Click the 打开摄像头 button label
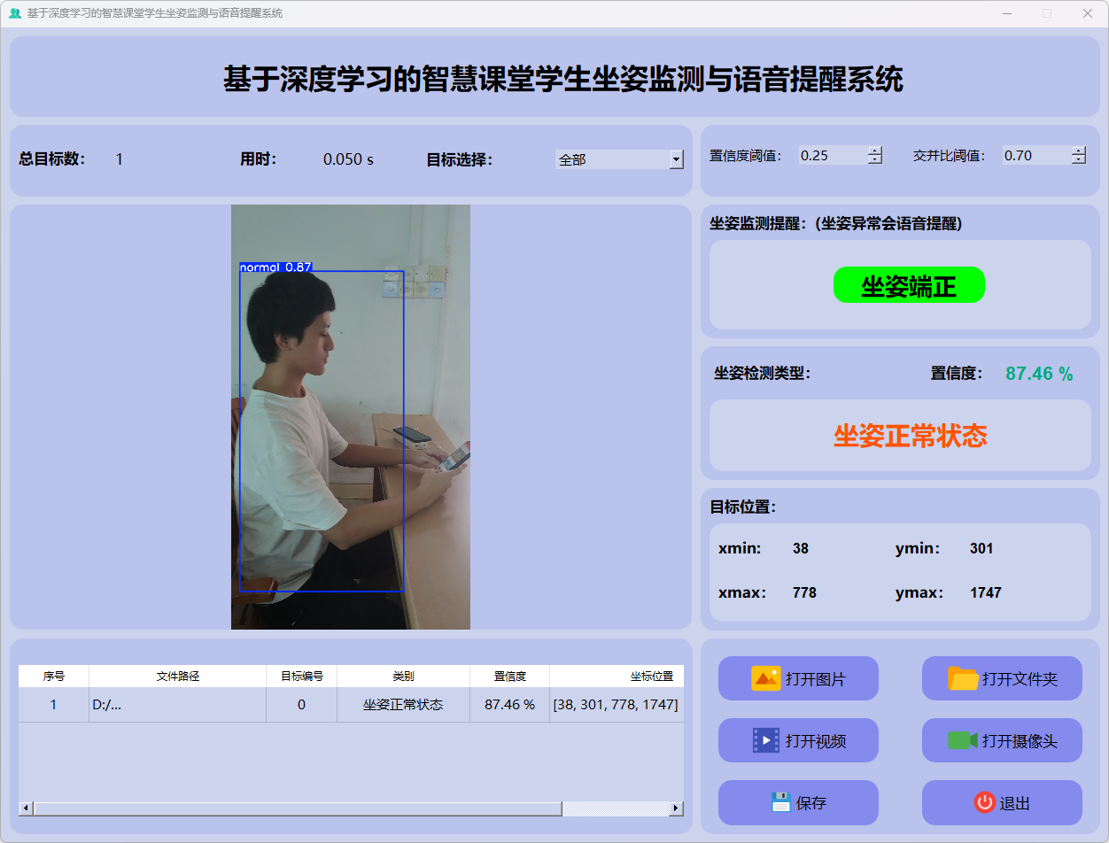The width and height of the screenshot is (1109, 843). [1020, 741]
